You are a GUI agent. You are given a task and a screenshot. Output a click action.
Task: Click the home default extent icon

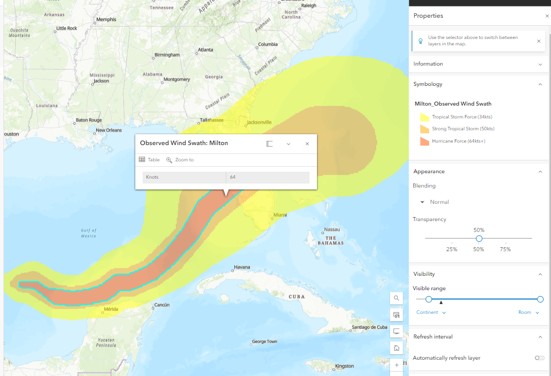[396, 348]
